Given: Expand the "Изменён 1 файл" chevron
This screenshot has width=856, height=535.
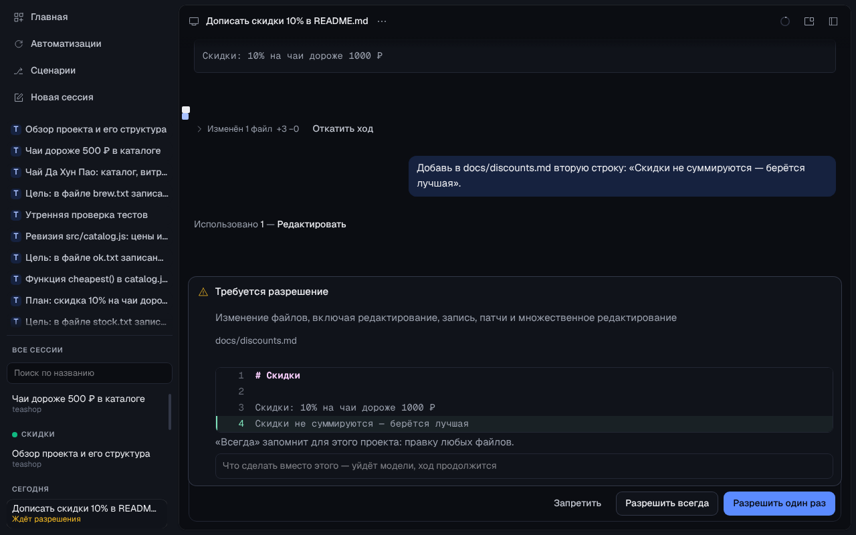Looking at the screenshot, I should pos(199,129).
